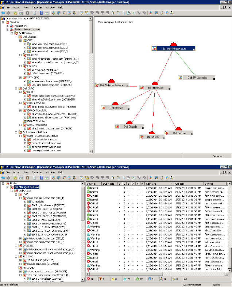
Task: Collapse the Systems Infrastructure map node
Action: [194, 50]
